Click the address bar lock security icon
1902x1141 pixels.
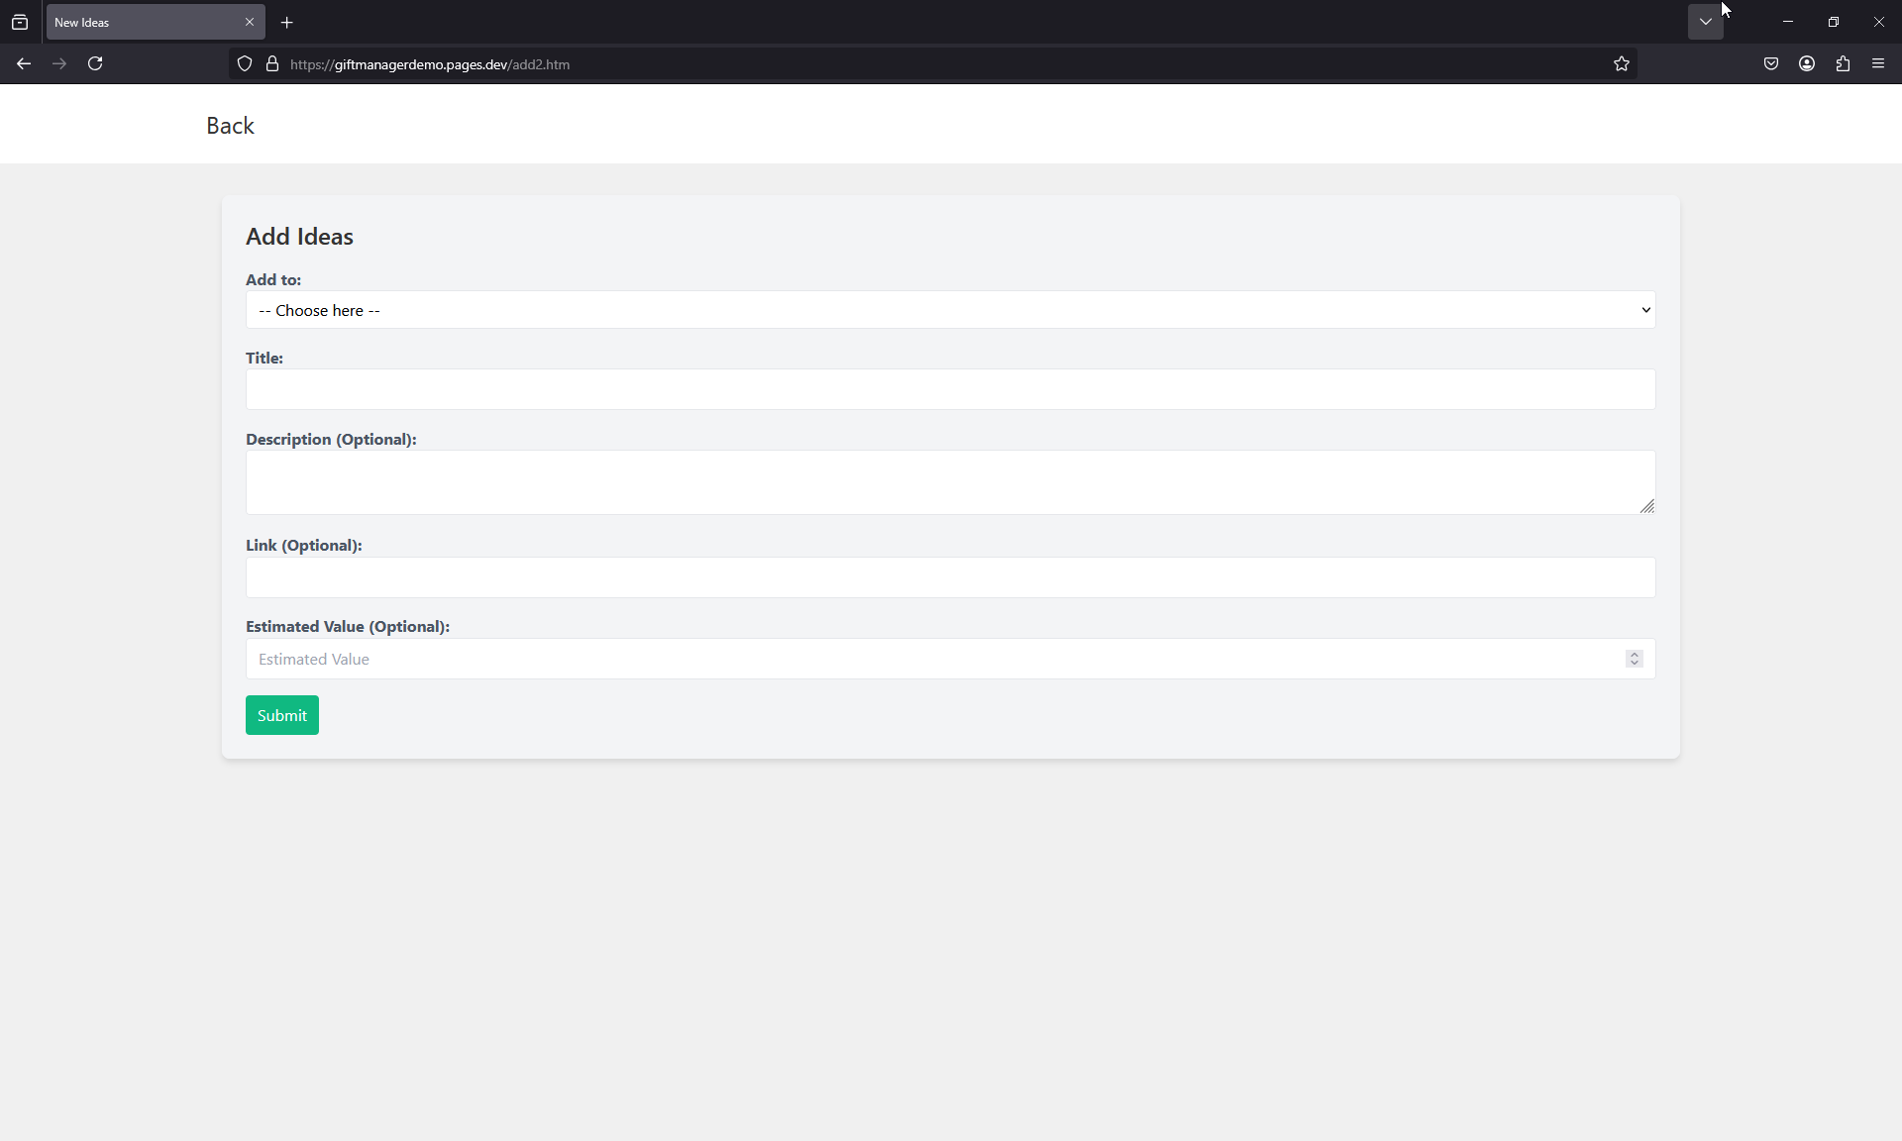click(271, 63)
